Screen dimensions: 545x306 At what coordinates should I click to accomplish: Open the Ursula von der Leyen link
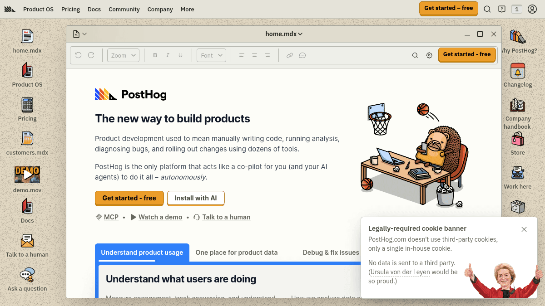(x=400, y=272)
